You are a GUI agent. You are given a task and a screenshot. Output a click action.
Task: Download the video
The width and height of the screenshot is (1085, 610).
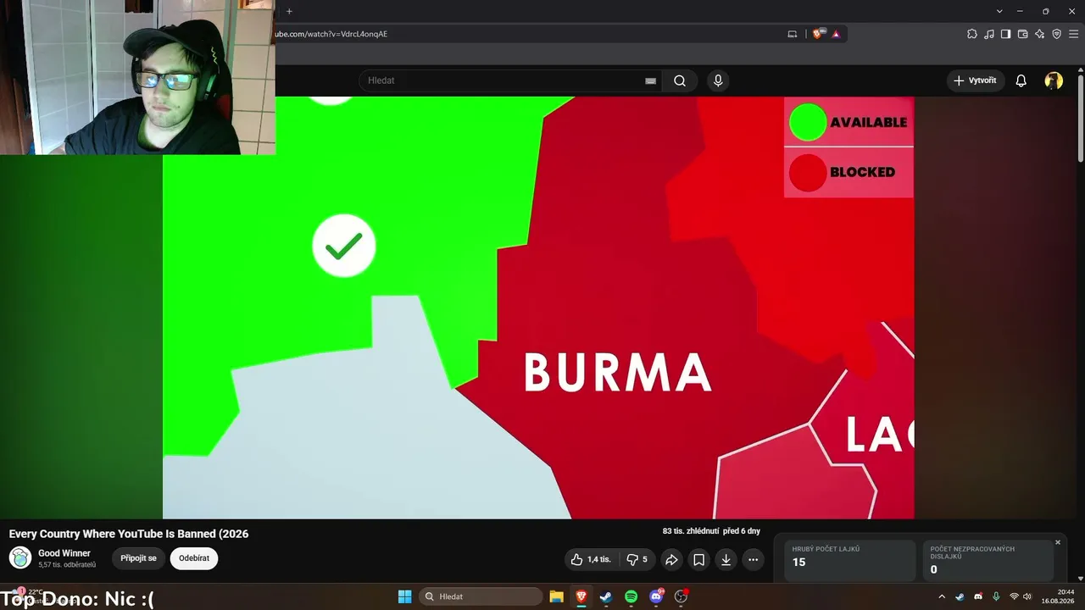726,559
